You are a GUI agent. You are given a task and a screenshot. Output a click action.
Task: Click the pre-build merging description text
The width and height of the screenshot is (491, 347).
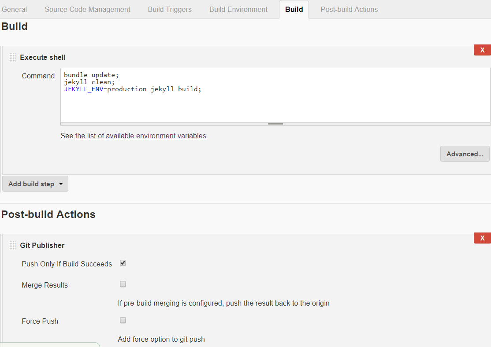pyautogui.click(x=223, y=303)
